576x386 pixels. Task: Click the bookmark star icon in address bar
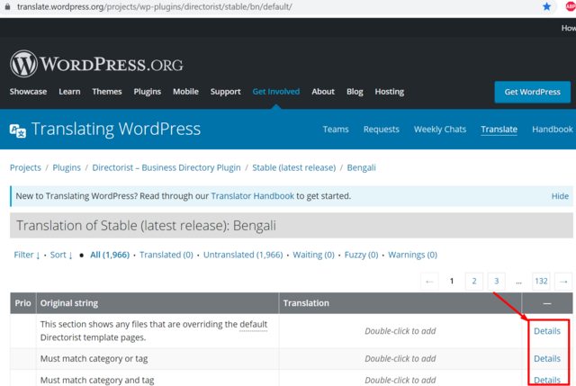click(546, 6)
